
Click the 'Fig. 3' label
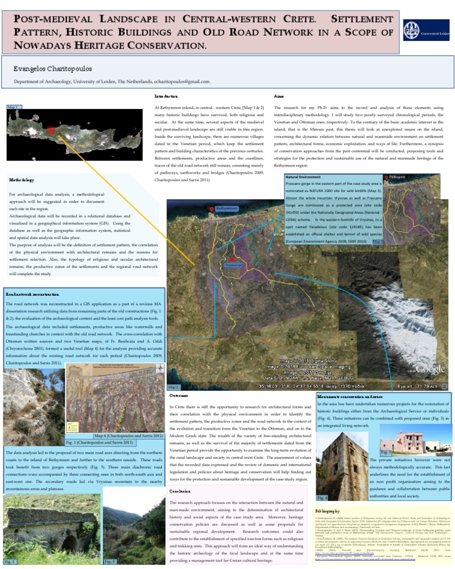(x=110, y=562)
